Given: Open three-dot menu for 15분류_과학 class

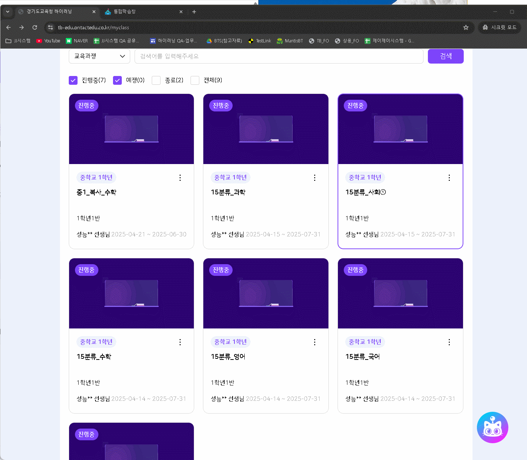Looking at the screenshot, I should [x=315, y=178].
